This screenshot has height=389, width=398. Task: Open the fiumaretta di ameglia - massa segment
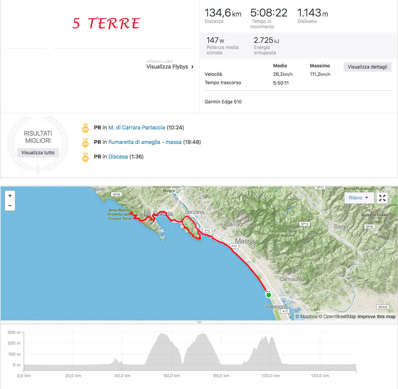(145, 142)
